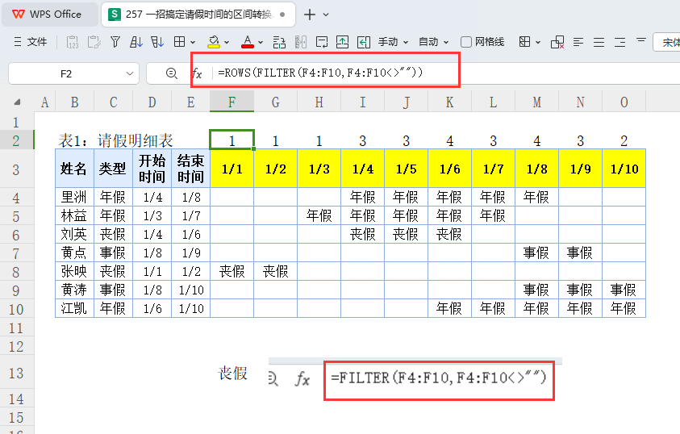Click the clear cells icon with red x
This screenshot has width=680, height=434.
(x=557, y=42)
